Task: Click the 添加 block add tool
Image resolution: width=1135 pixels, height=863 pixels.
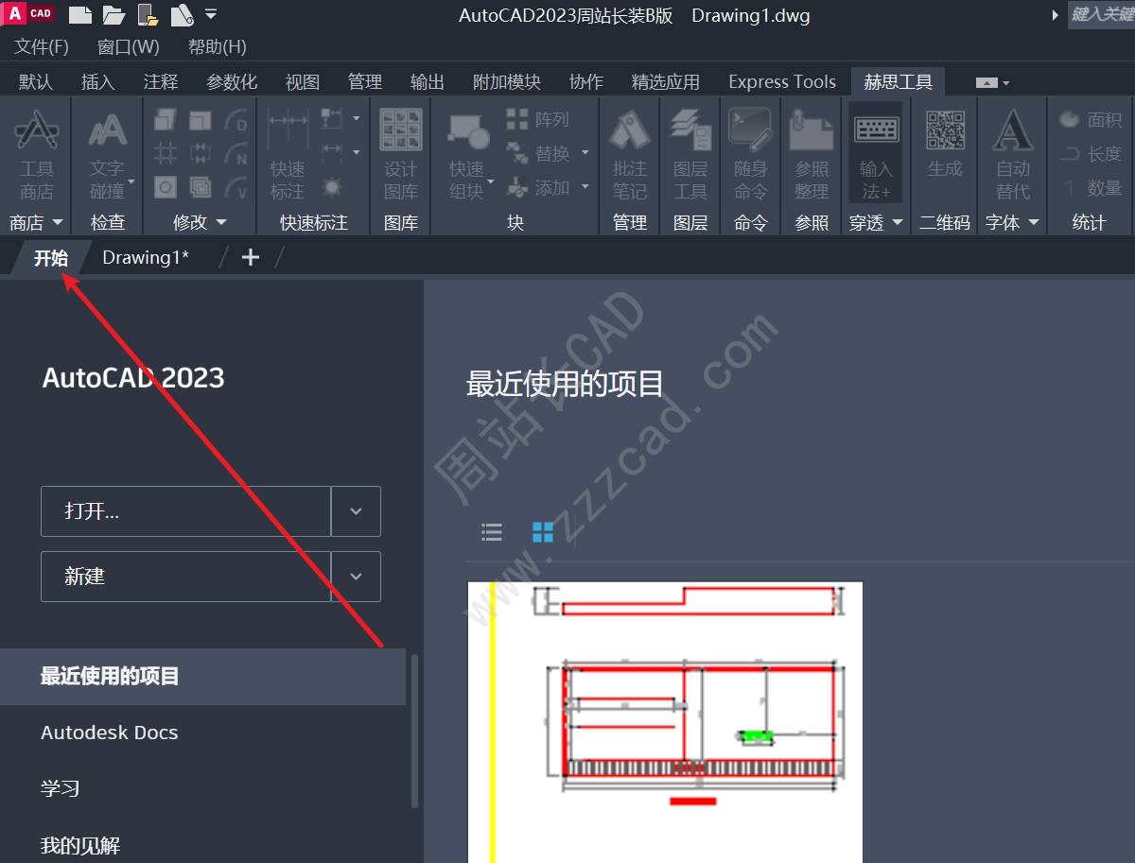Action: click(x=538, y=187)
